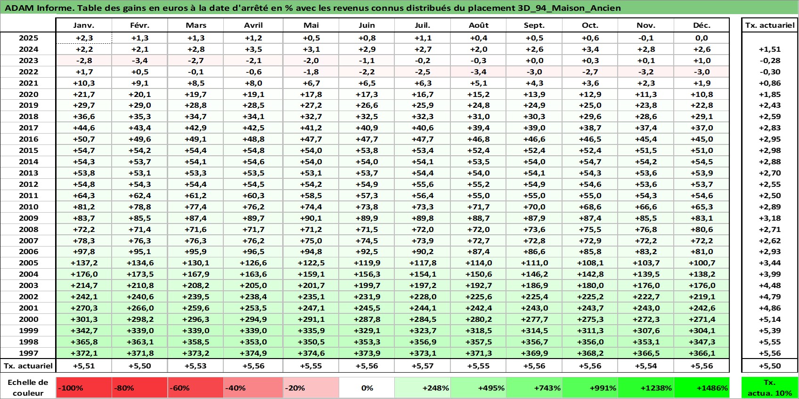799x399 pixels.
Task: Click the Tx. actuariel column header
Action: [770, 25]
